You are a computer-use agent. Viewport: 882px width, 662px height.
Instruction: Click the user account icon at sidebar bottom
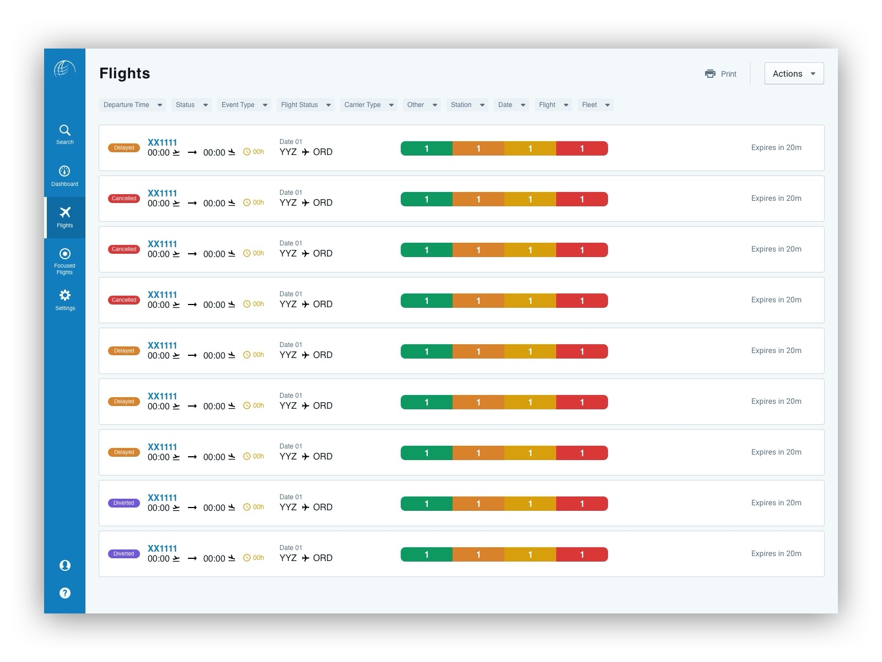click(x=64, y=565)
